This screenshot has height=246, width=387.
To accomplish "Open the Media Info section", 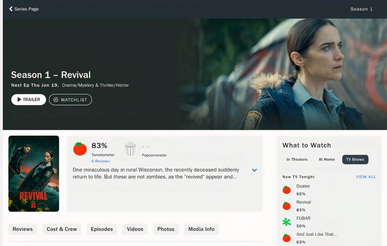I will [x=201, y=229].
